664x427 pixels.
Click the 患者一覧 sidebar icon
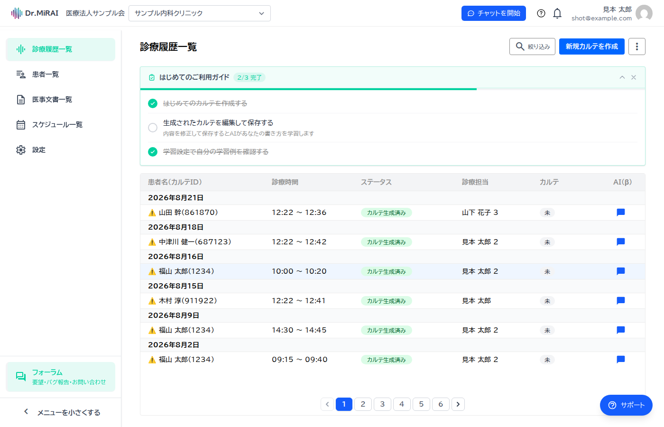pos(21,74)
